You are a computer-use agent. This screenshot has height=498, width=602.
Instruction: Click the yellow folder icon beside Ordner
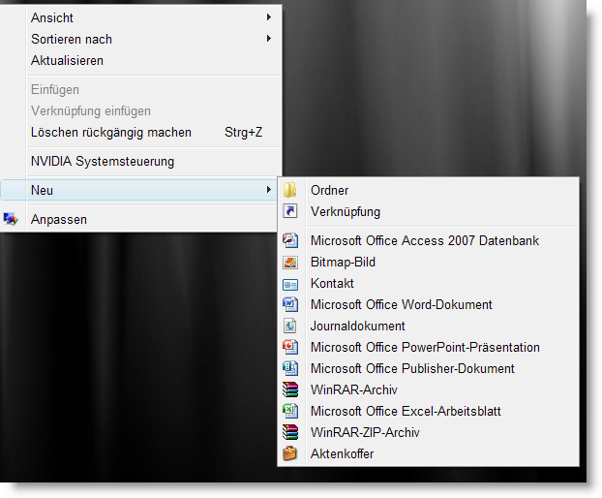(289, 190)
